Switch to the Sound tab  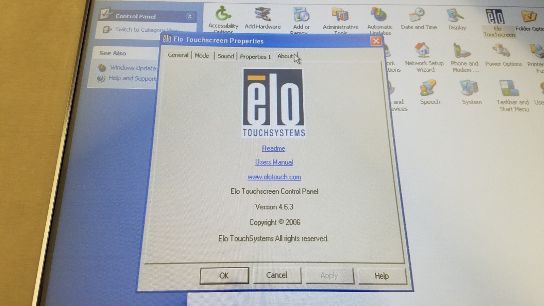(x=225, y=56)
